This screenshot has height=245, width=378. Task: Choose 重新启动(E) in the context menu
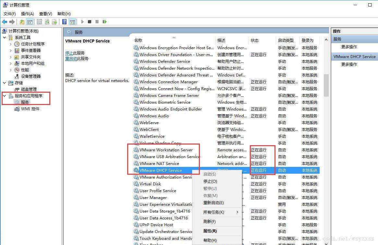coord(217,203)
